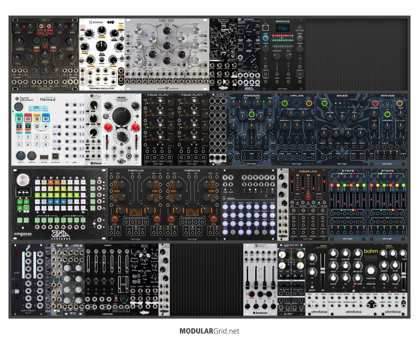The image size is (419, 337).
Task: Click the Brains USB port icon
Action: point(266,28)
